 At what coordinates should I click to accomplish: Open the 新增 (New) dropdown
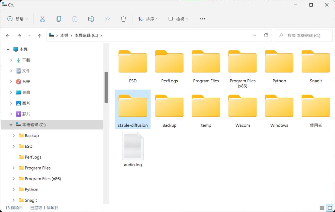click(18, 19)
